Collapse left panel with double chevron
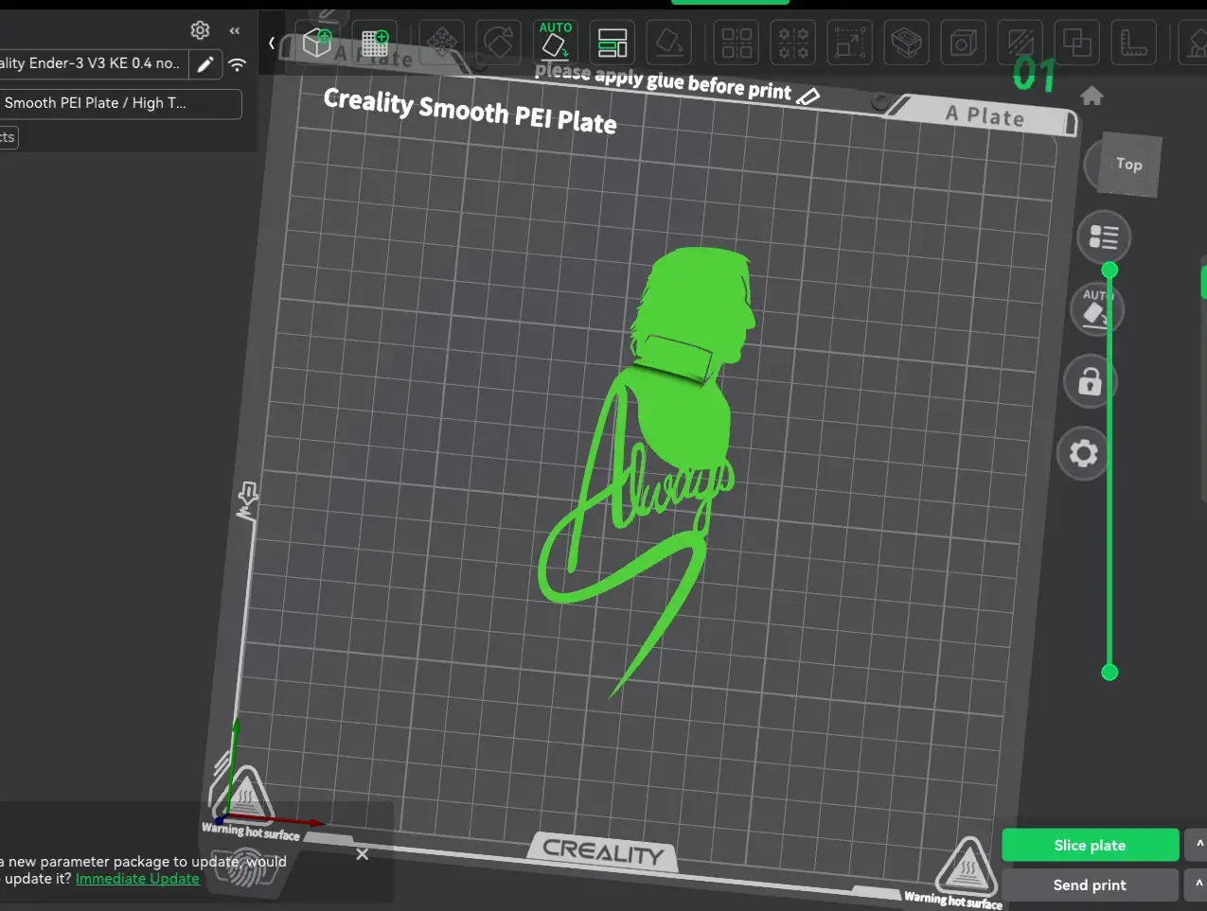1207x911 pixels. 235,30
